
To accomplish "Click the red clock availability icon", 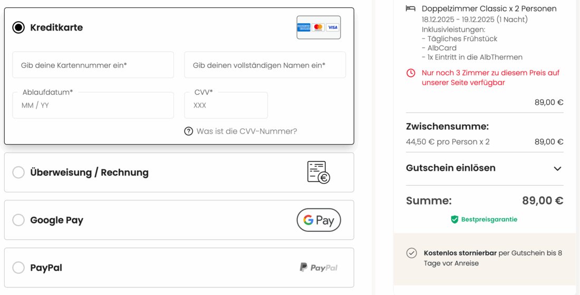I will [411, 73].
